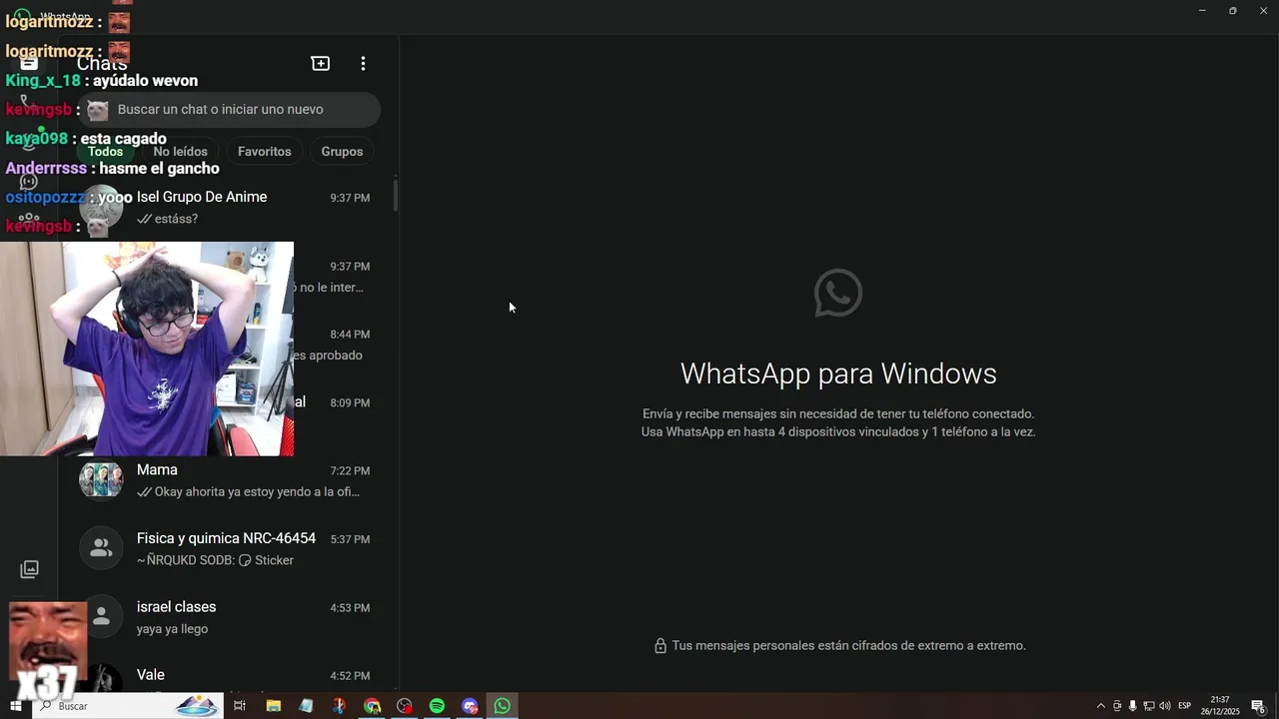Viewport: 1279px width, 719px height.
Task: Select the israel clases default avatar
Action: pos(101,617)
